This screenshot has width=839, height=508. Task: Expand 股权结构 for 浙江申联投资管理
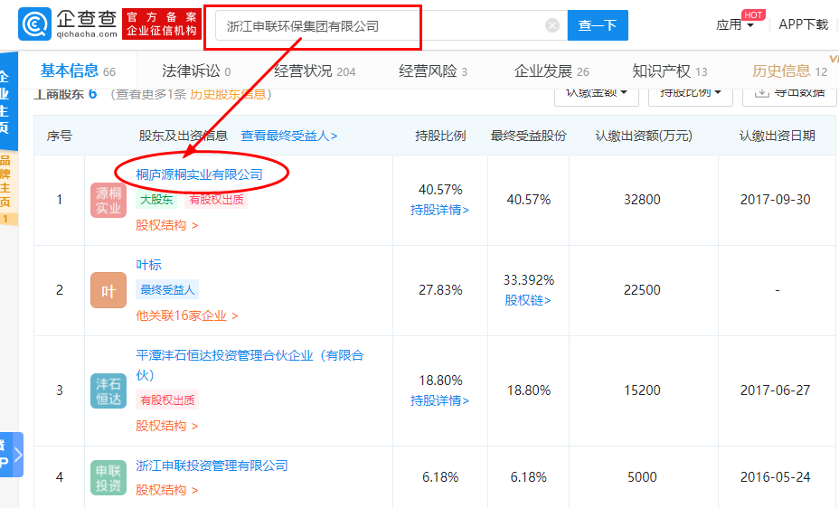[167, 490]
